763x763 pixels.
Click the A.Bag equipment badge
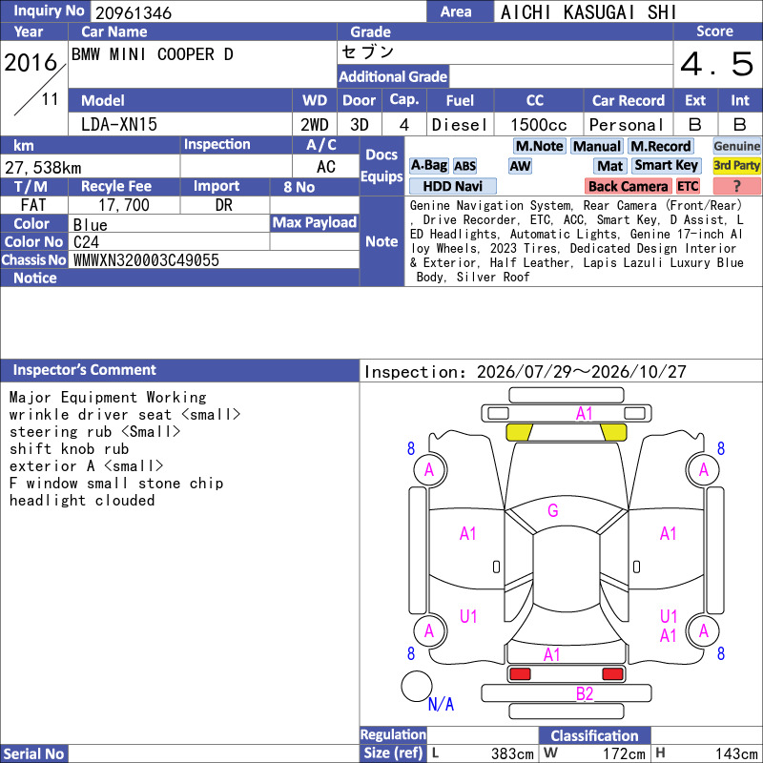tap(428, 166)
